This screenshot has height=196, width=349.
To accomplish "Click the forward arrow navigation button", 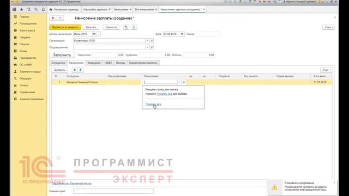I will [x=60, y=18].
